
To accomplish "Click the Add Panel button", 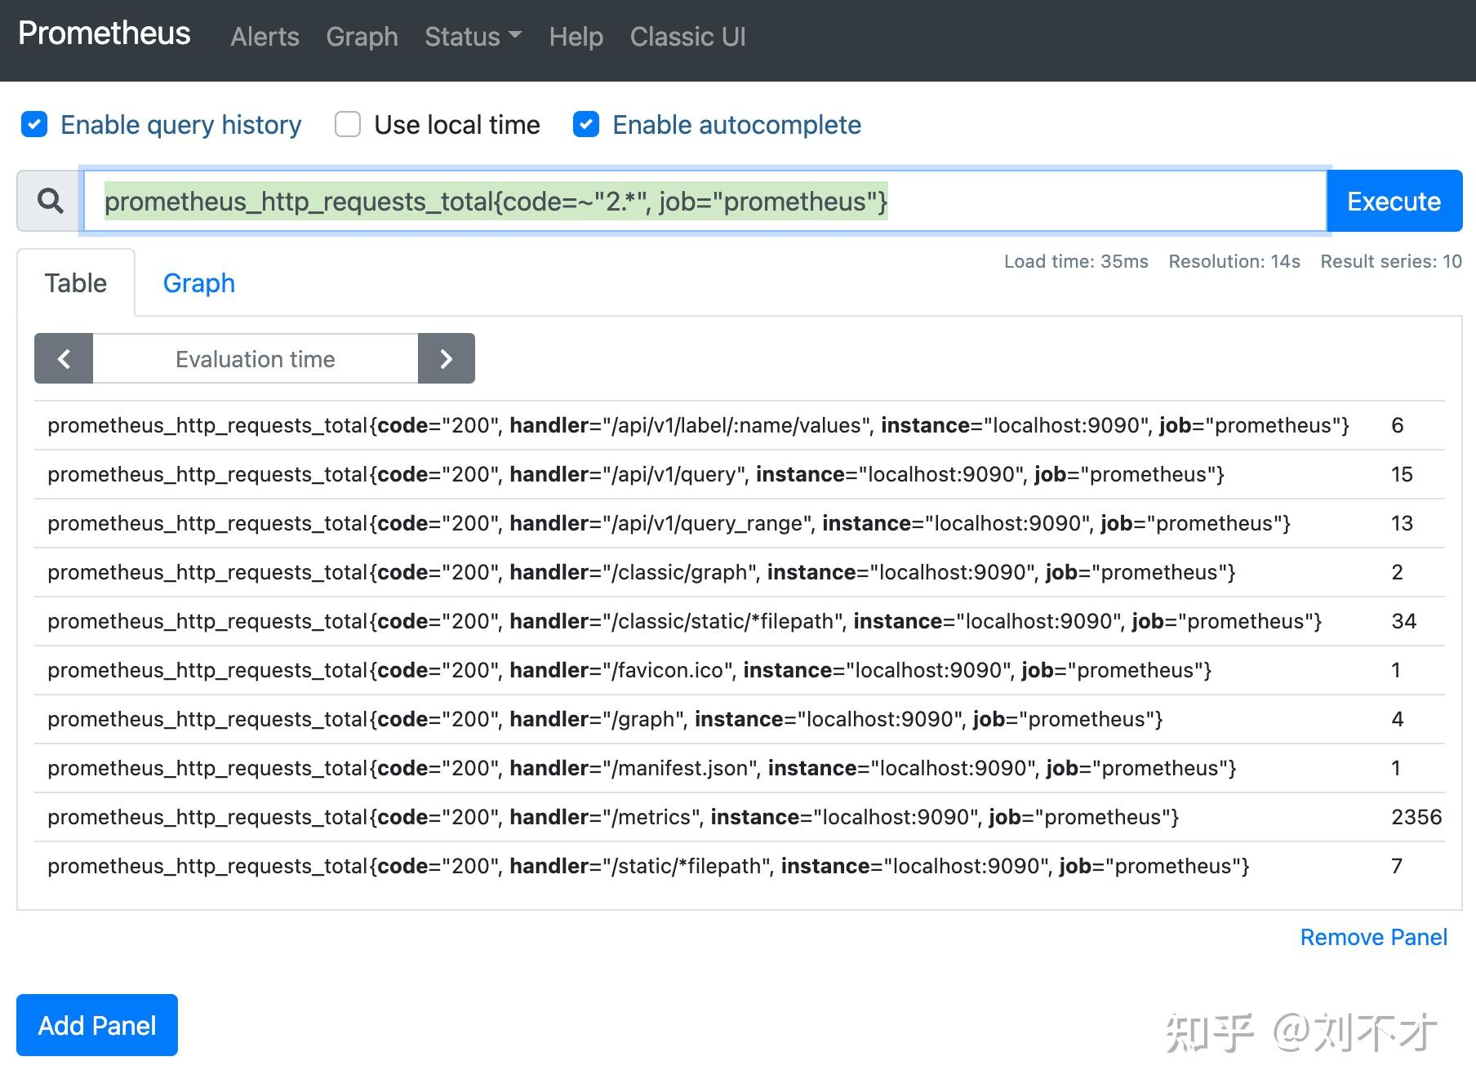I will tap(97, 1025).
